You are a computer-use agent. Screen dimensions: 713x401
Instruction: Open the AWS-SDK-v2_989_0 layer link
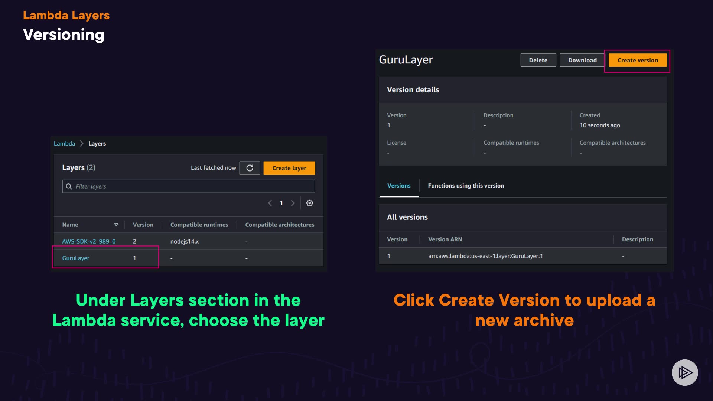point(89,241)
